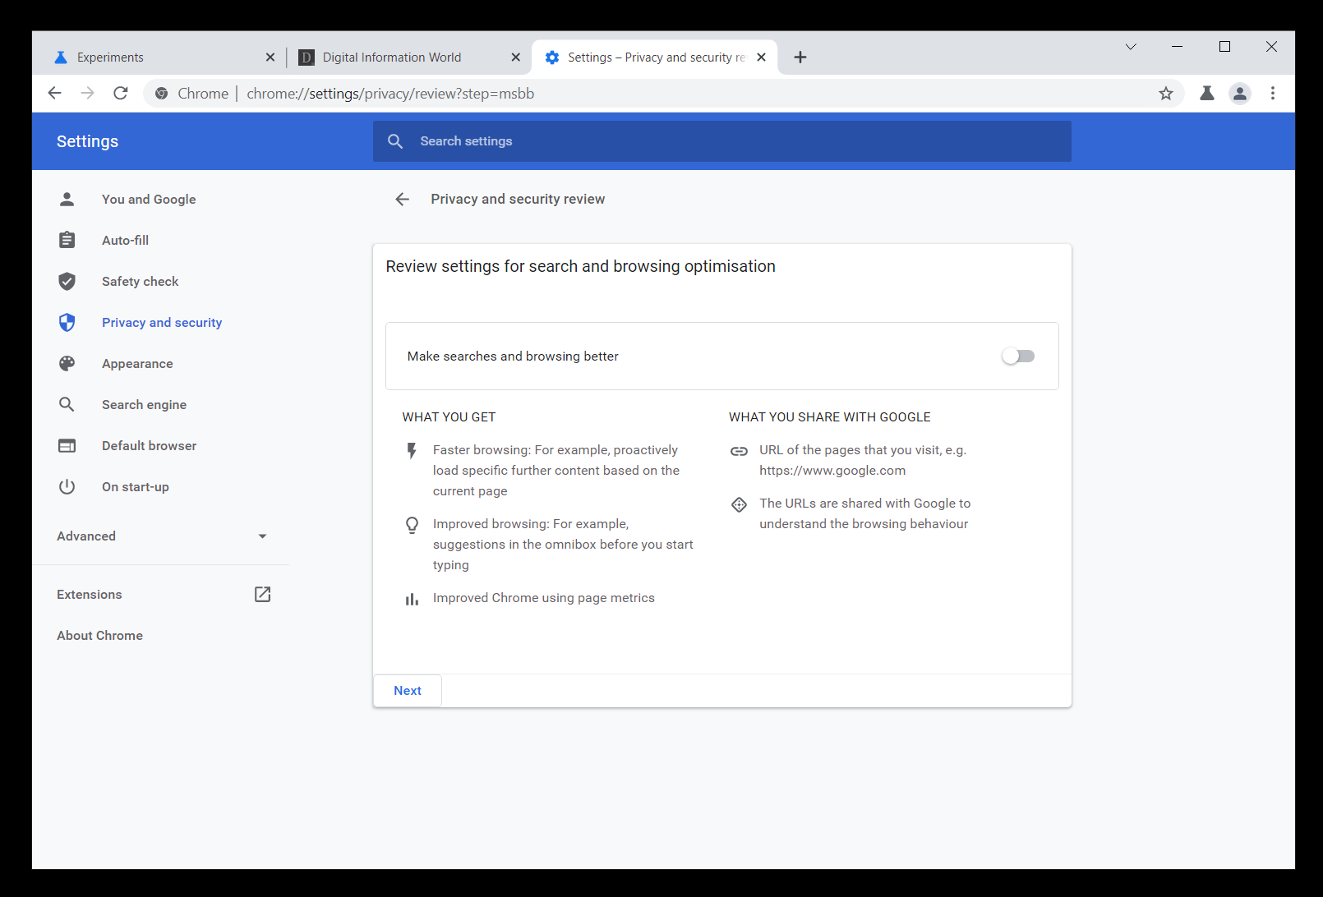Reload the current page
This screenshot has width=1323, height=897.
[x=121, y=93]
